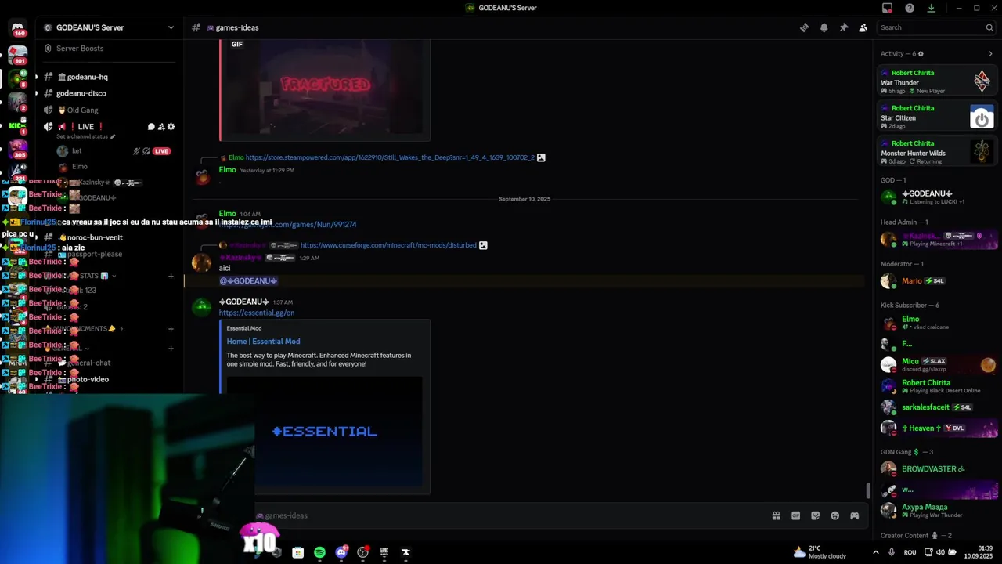Open the Fractured GIF preview

click(x=325, y=88)
